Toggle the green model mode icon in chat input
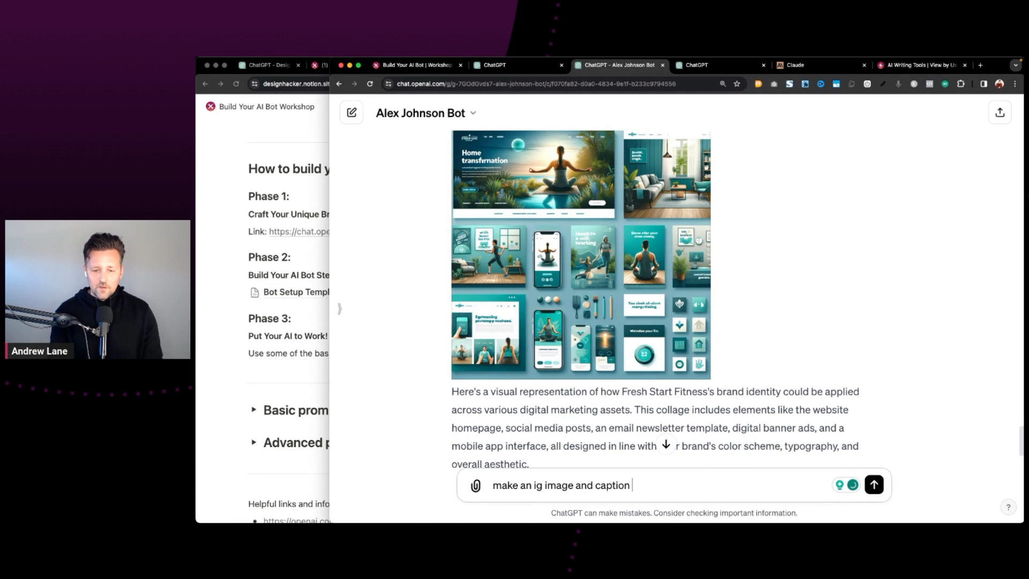The image size is (1029, 579). pos(853,485)
